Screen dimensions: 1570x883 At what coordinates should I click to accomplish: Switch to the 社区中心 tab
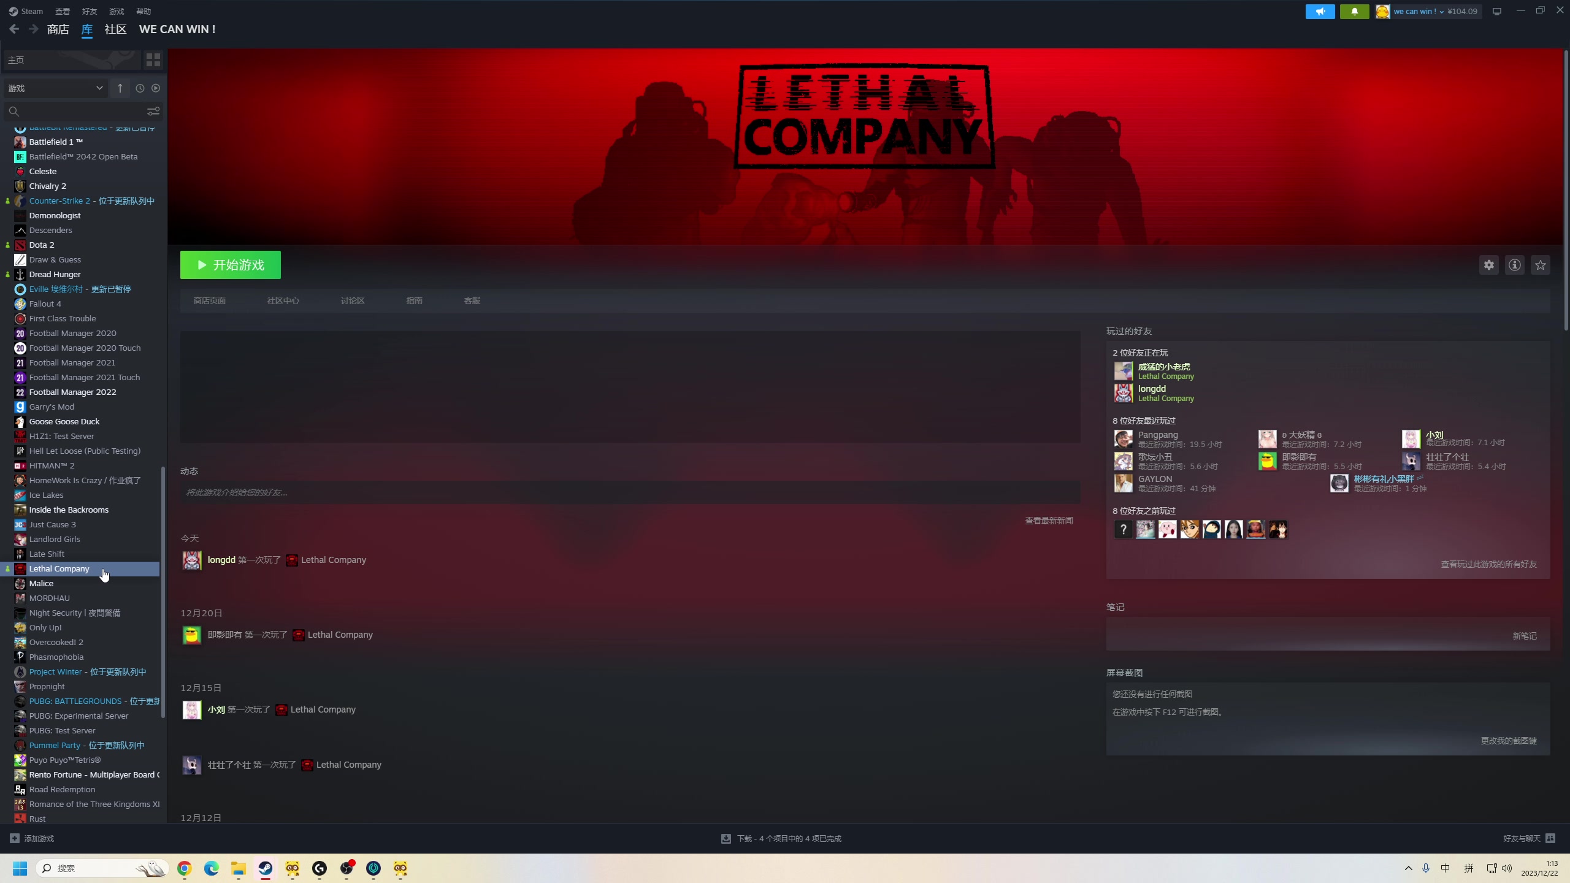coord(283,300)
